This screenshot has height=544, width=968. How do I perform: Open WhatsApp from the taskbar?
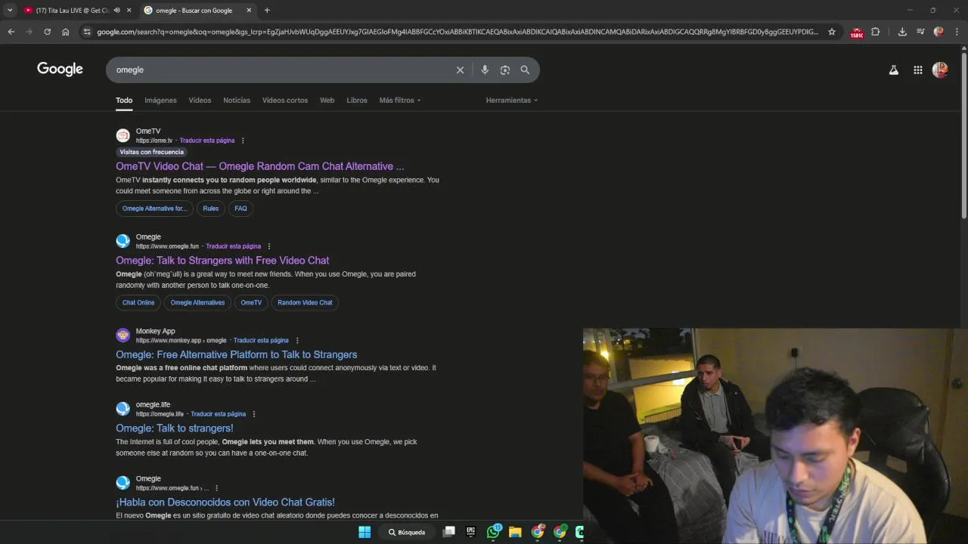point(493,532)
